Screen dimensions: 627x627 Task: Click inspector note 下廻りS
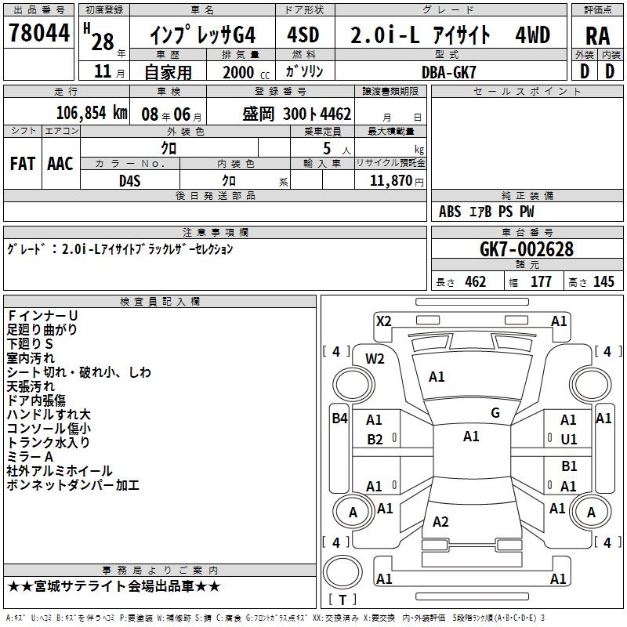coord(30,344)
